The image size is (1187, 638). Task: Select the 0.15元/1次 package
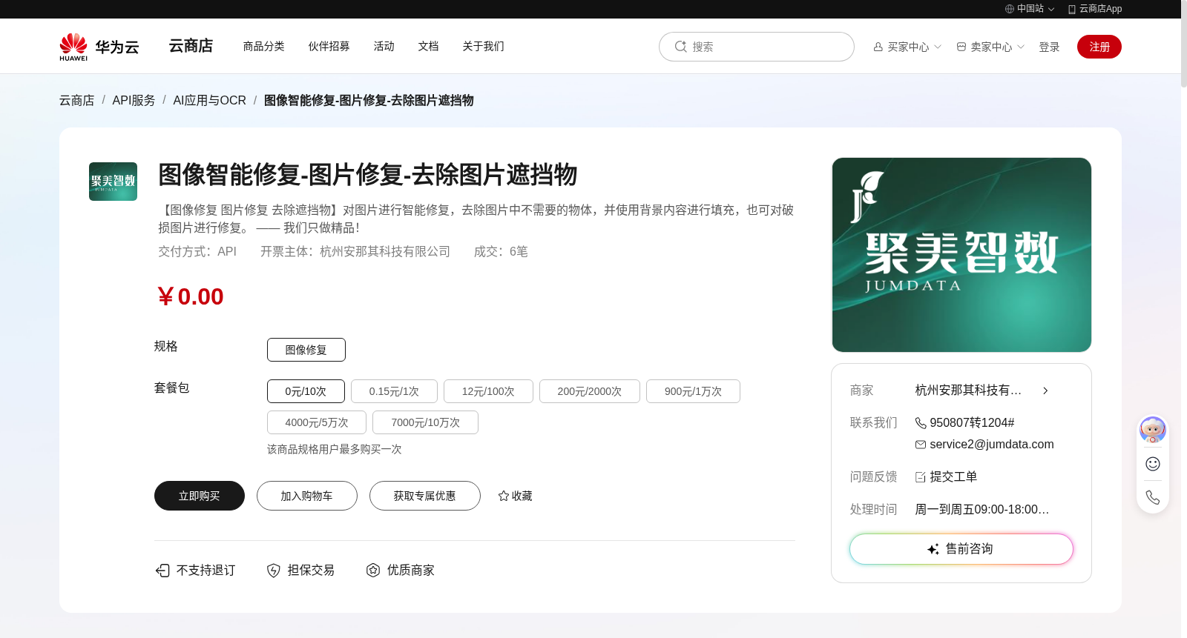pyautogui.click(x=394, y=391)
